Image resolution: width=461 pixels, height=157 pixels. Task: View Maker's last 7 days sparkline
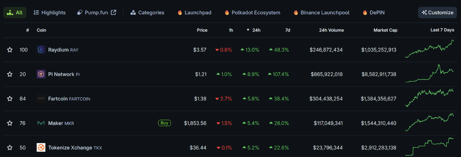point(429,123)
